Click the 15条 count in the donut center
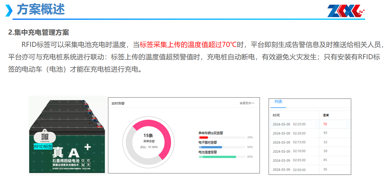 (x=148, y=135)
